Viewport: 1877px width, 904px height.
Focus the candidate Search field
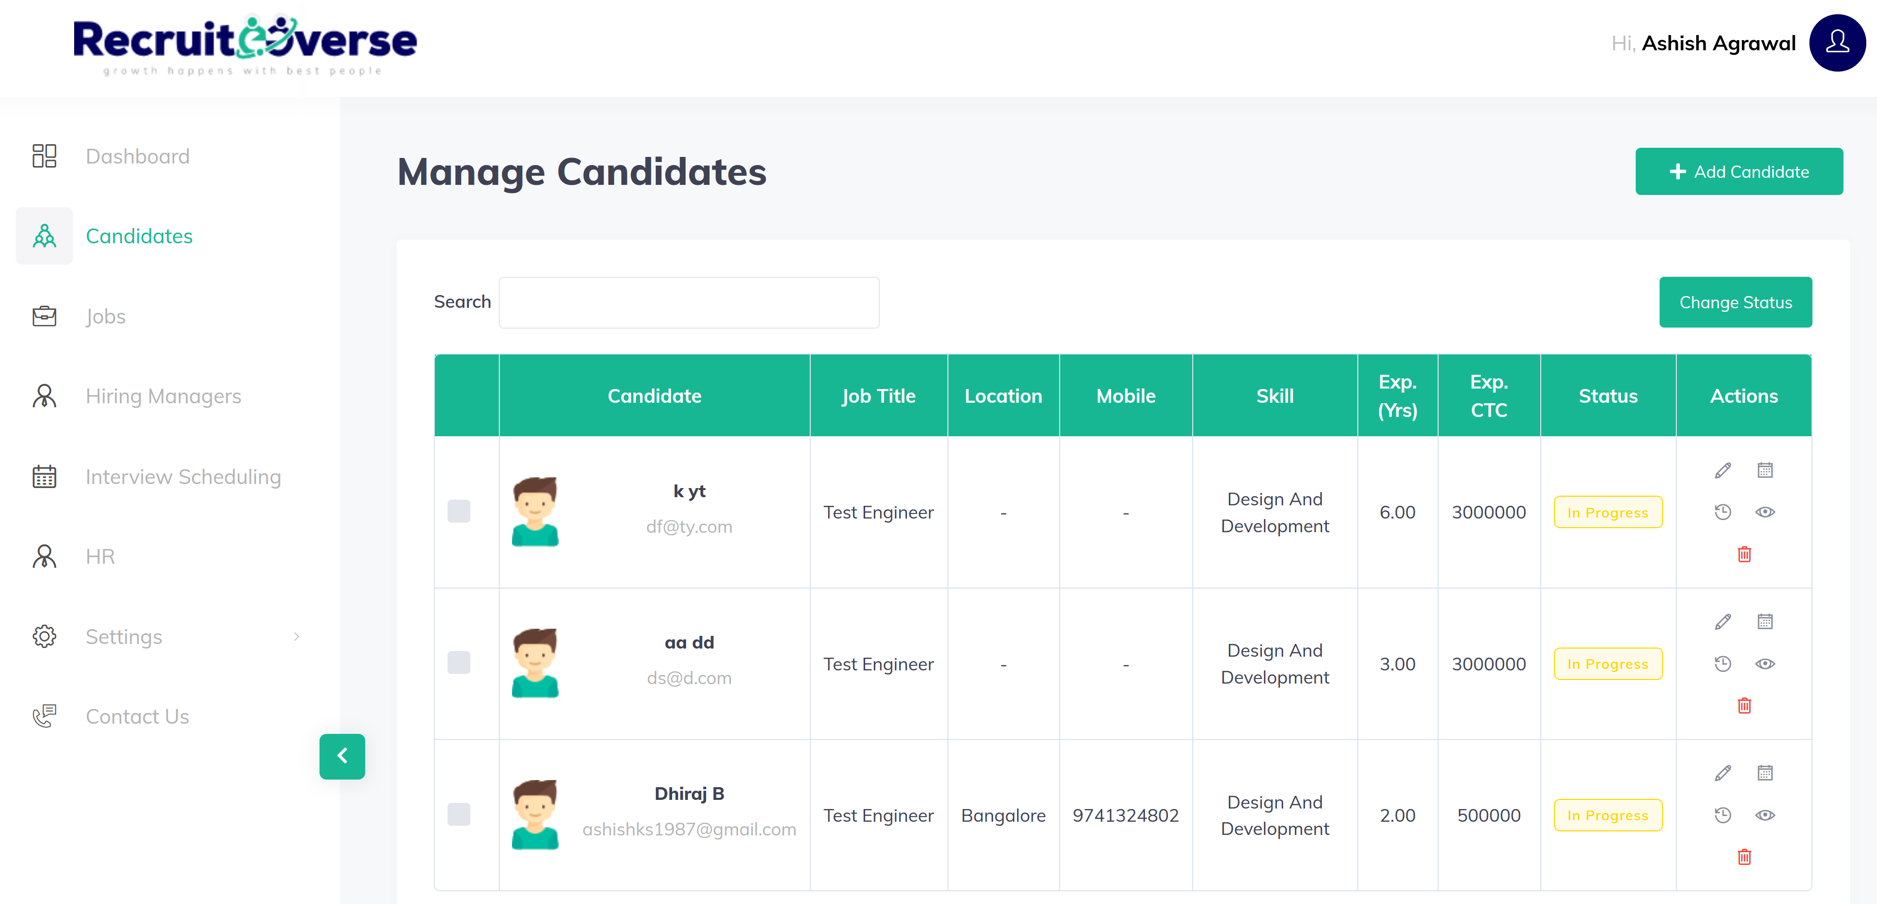click(x=689, y=302)
